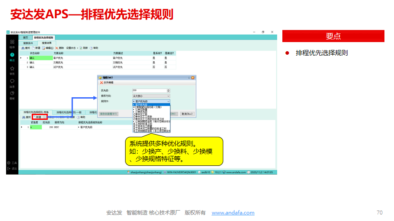Click the green 确认 status cell row 1

[41, 58]
